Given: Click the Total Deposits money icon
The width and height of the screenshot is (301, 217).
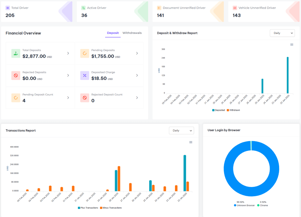Looking at the screenshot, I should [15, 53].
